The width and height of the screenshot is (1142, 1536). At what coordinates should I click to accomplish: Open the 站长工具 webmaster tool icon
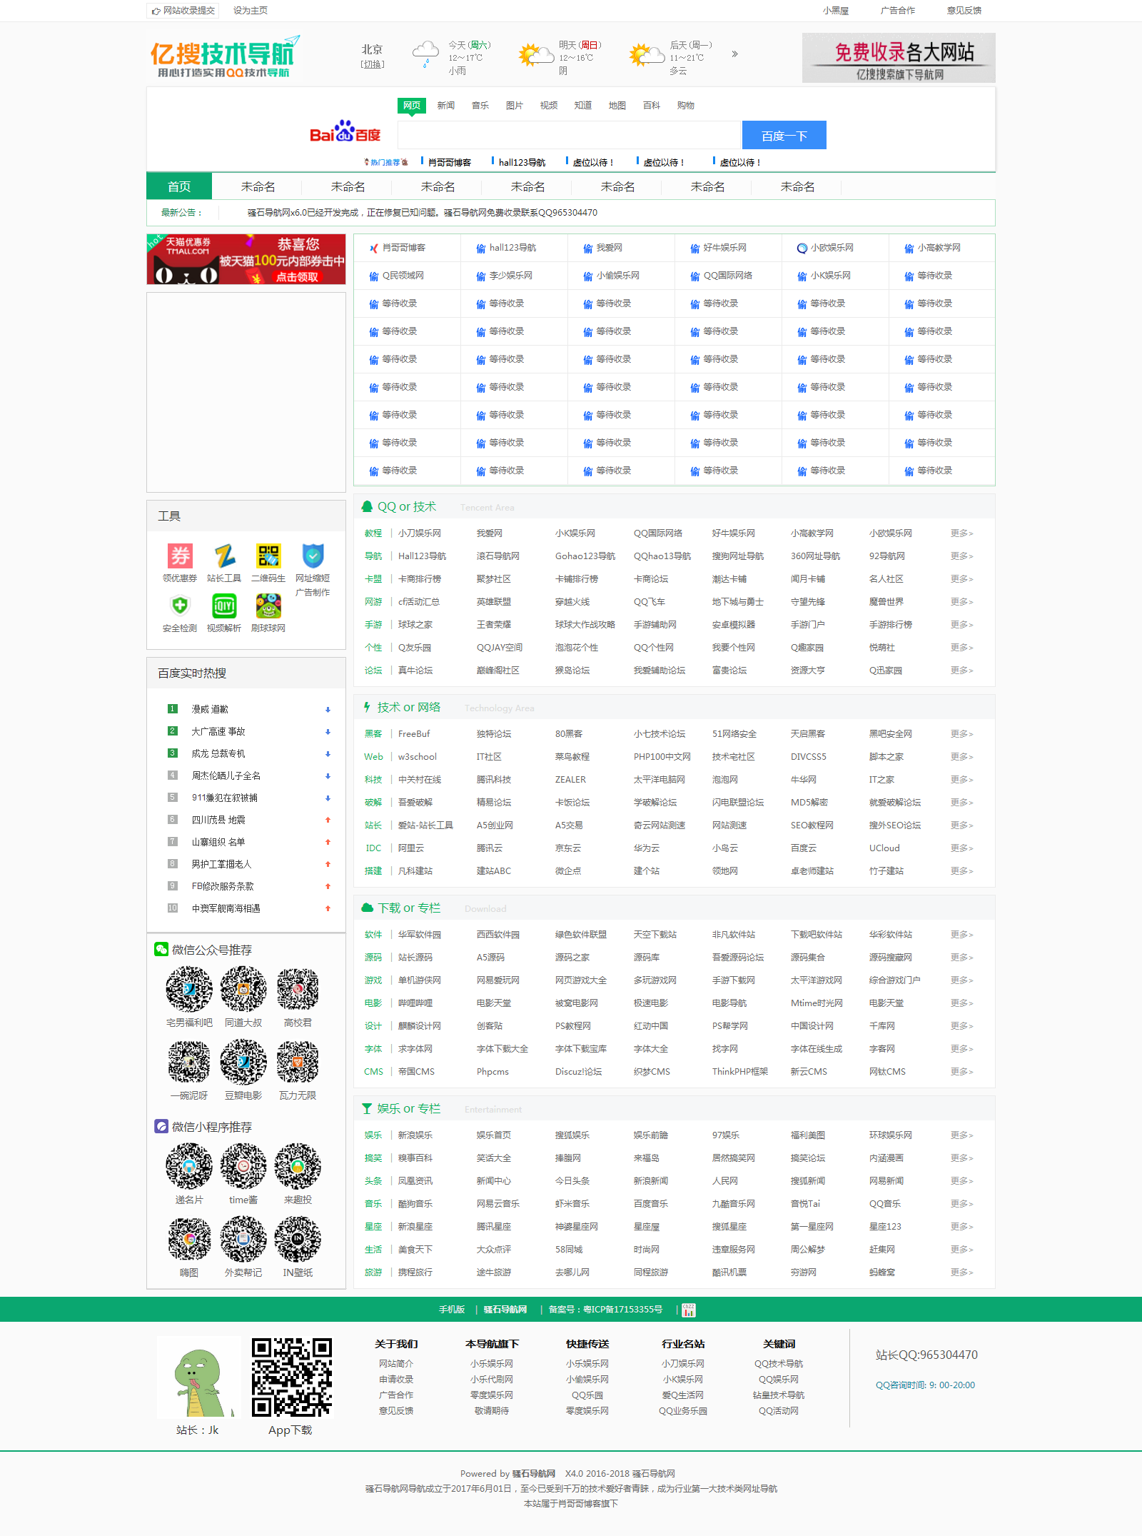pos(224,556)
